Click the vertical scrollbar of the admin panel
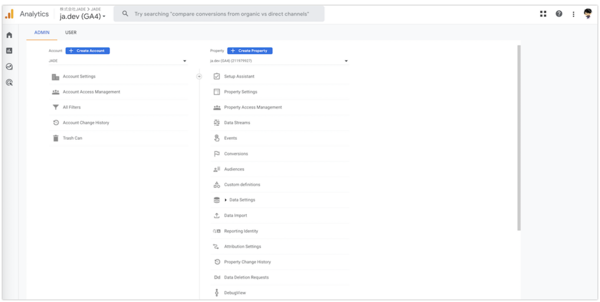600x302 pixels. tap(518, 138)
